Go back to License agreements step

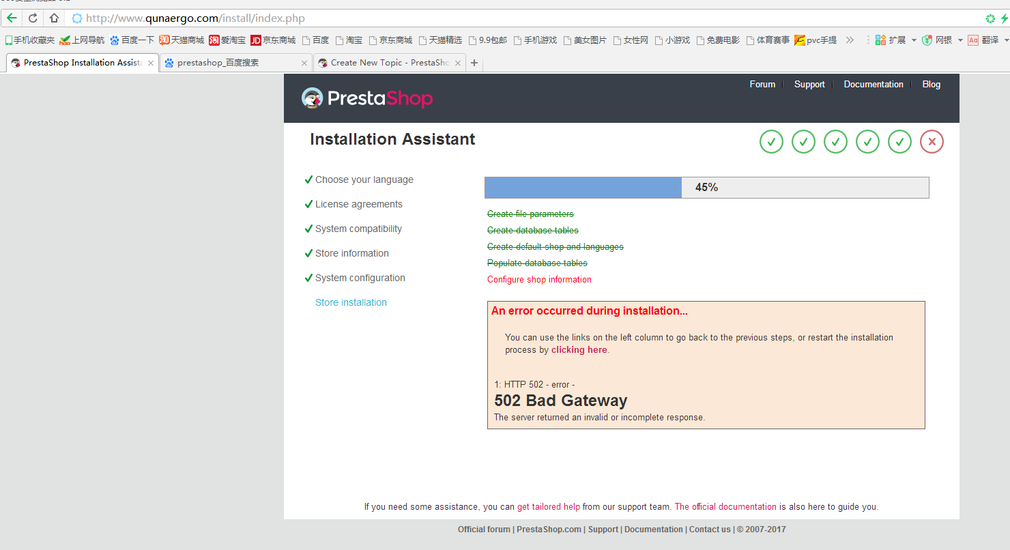[x=359, y=204]
